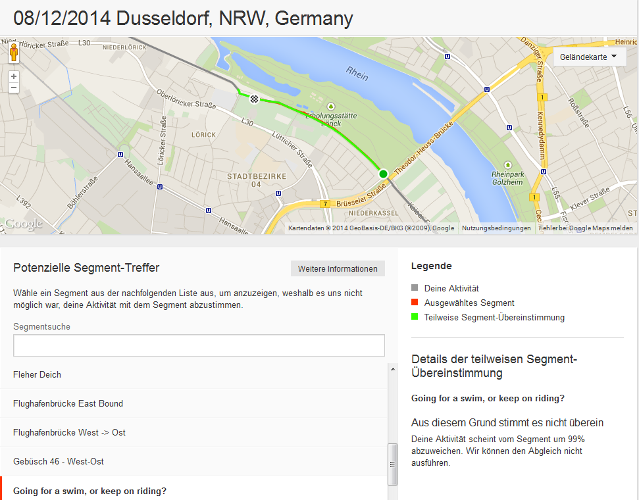Click the green start point marker

(x=383, y=174)
